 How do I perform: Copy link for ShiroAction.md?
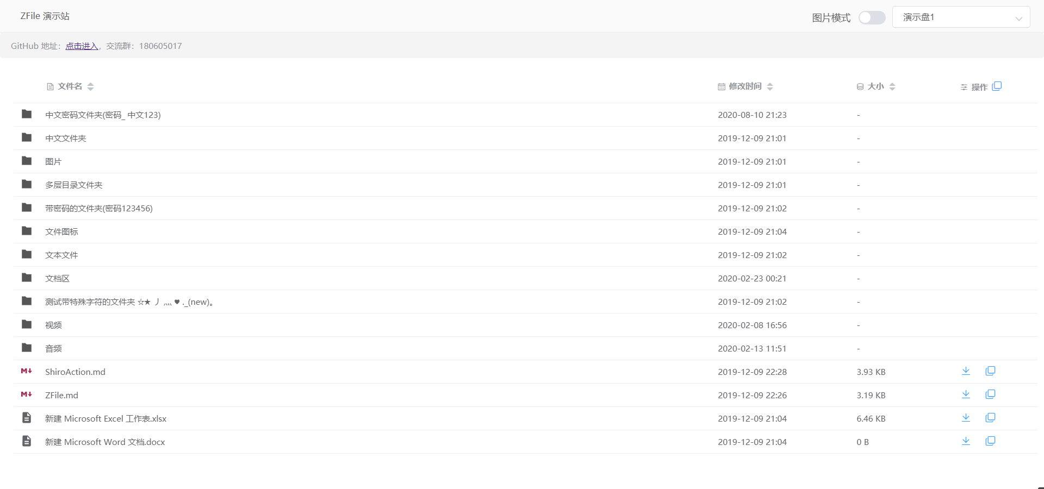click(990, 371)
